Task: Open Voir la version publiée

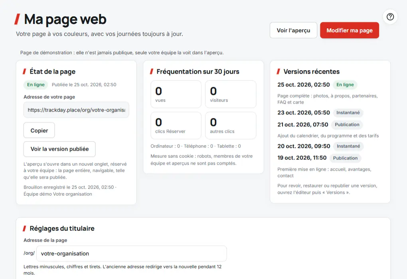Action: click(x=59, y=149)
